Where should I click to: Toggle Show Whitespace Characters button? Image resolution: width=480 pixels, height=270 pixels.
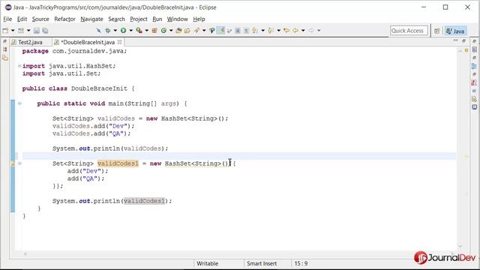246,31
